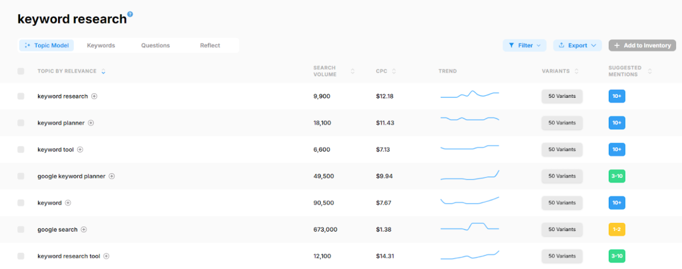Click plus icon next to google search
The height and width of the screenshot is (269, 682).
click(x=84, y=229)
